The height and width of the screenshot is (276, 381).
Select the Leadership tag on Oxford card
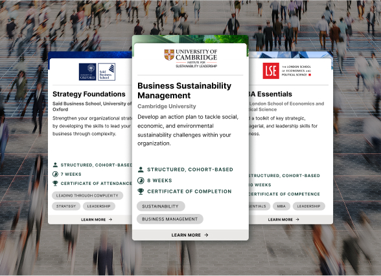(x=99, y=206)
